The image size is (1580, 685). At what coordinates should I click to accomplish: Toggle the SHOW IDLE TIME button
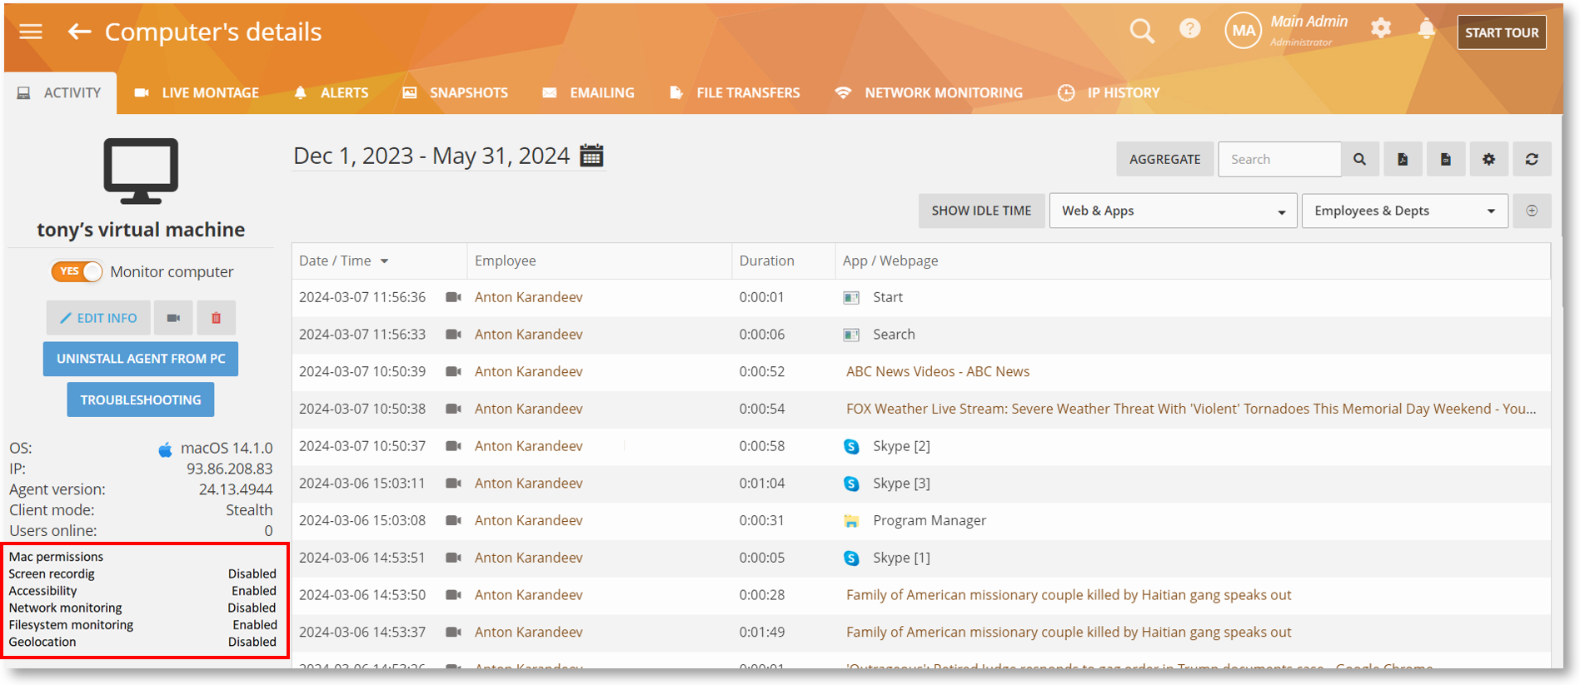point(980,211)
